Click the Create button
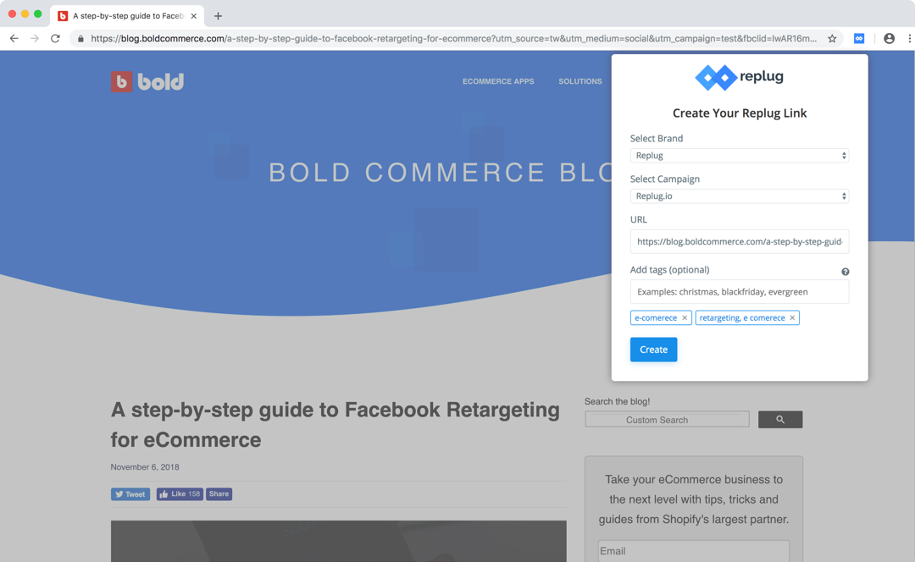The height and width of the screenshot is (562, 915). (x=653, y=350)
